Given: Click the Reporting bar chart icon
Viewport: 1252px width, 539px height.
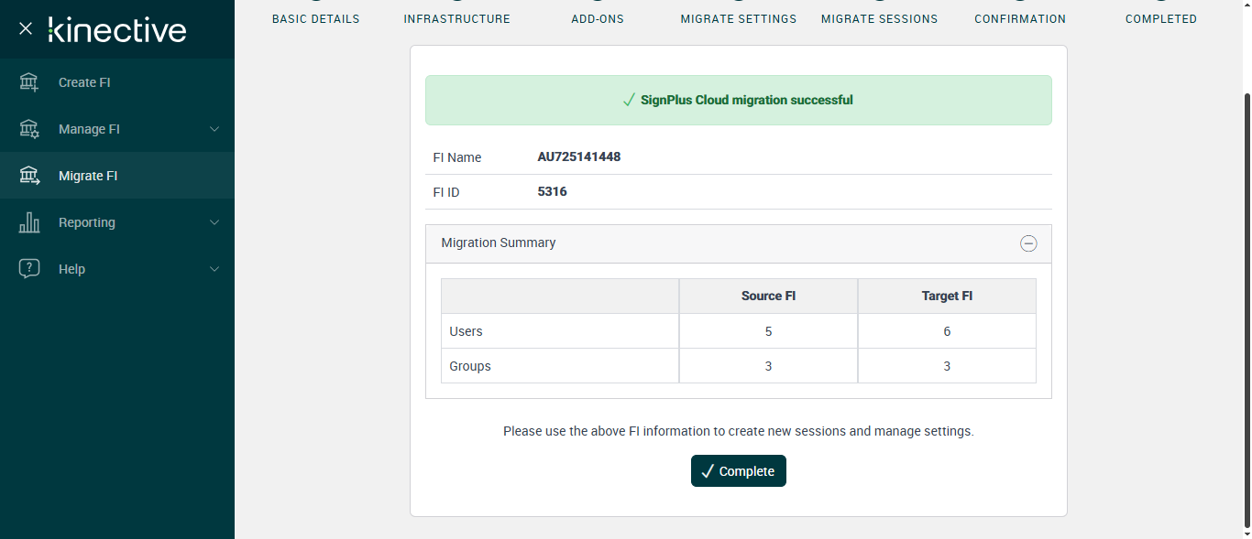Looking at the screenshot, I should pos(29,222).
